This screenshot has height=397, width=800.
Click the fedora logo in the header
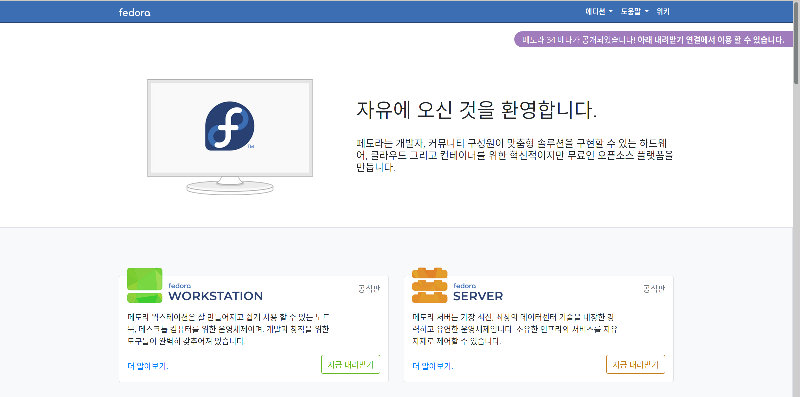pyautogui.click(x=134, y=12)
